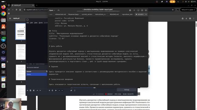This screenshot has height=110, width=197.
Task: Select the Scene entry in OBS Scenes
Action: tap(37, 74)
